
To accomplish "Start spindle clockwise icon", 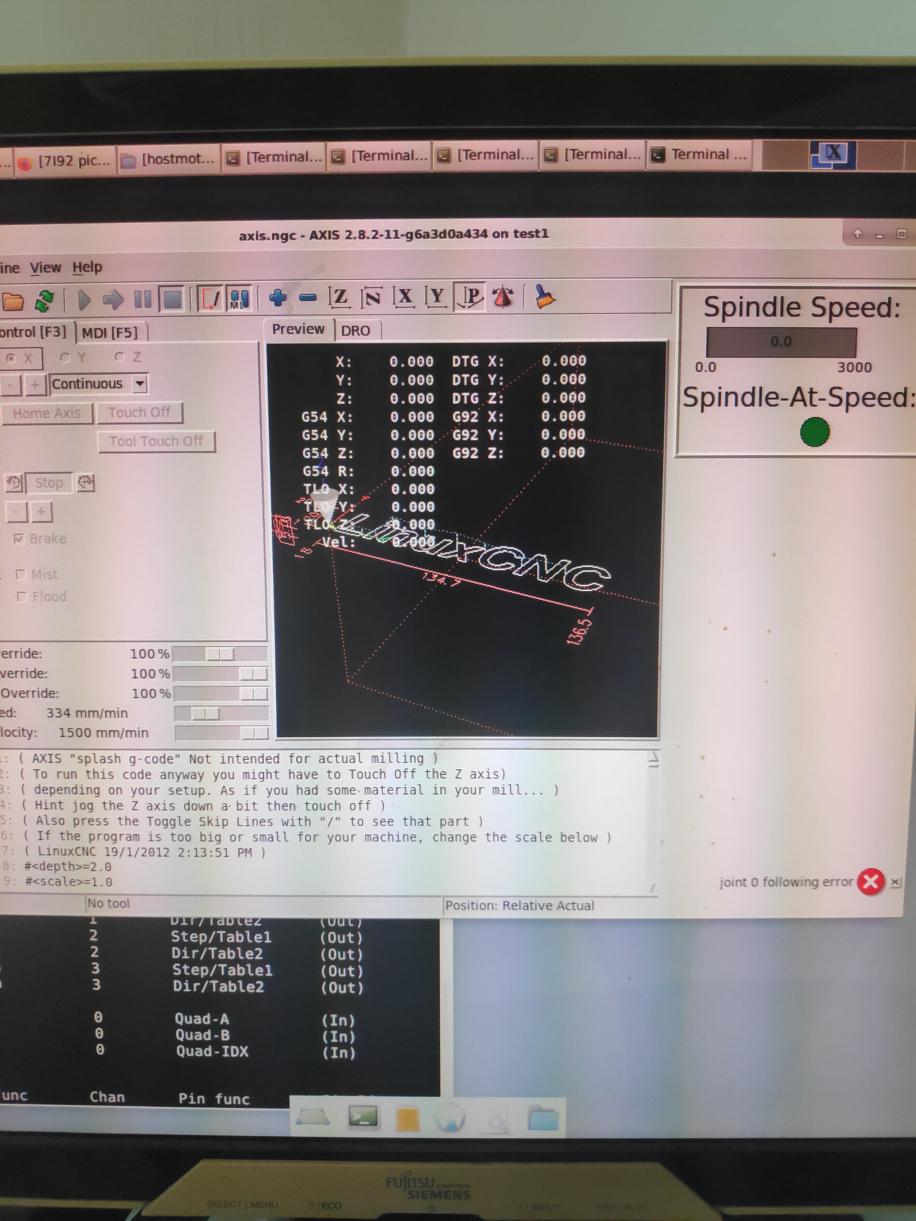I will coord(85,483).
